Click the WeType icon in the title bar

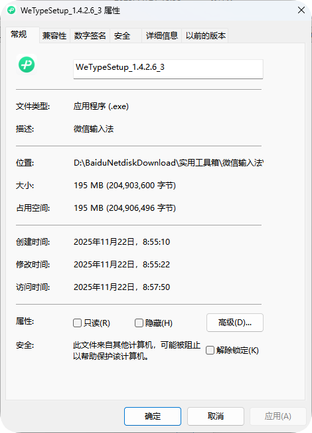tap(11, 11)
